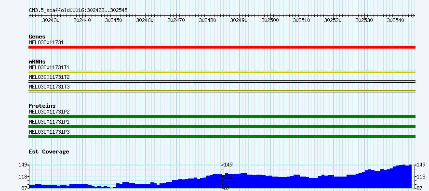Image resolution: width=429 pixels, height=191 pixels.
Task: Click the scaffold00016 coordinate range label
Action: [78, 11]
